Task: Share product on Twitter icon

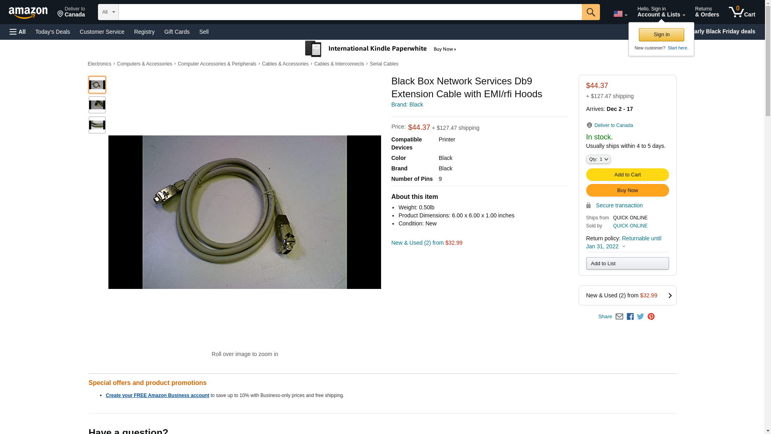Action: click(x=640, y=317)
